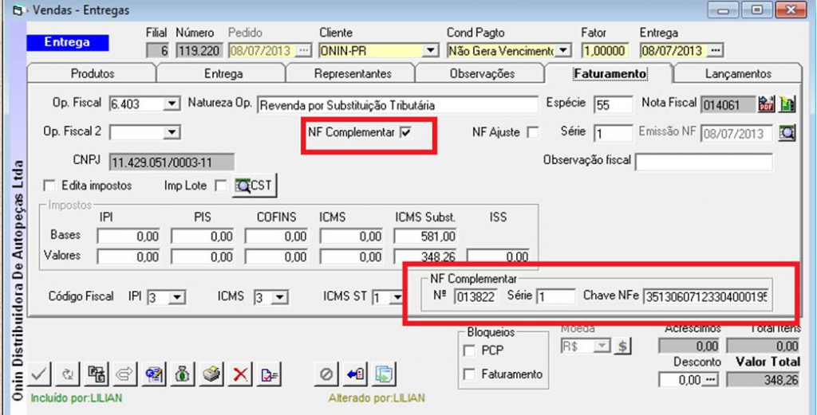Switch to the Lançamentos tab
The width and height of the screenshot is (817, 415).
click(738, 73)
